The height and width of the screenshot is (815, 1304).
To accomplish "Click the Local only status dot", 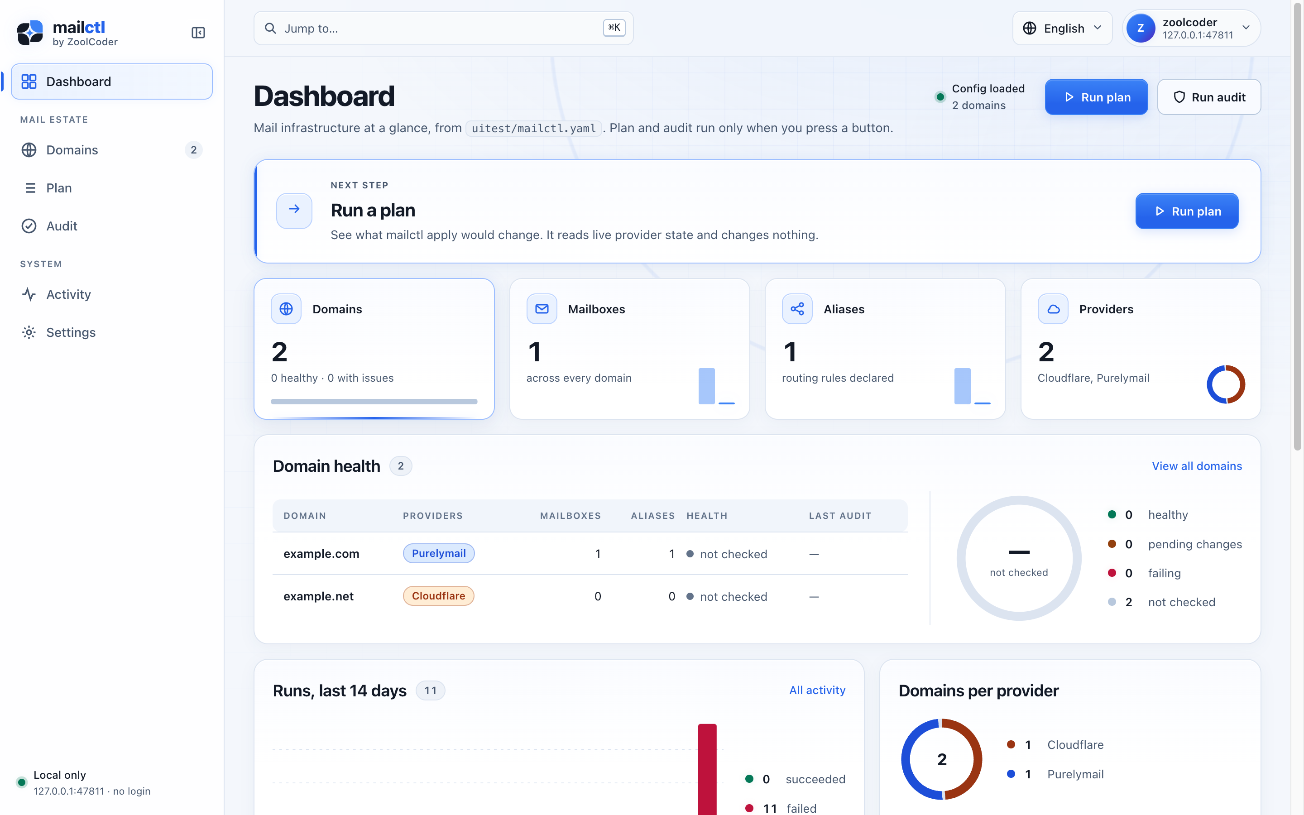I will [x=22, y=782].
